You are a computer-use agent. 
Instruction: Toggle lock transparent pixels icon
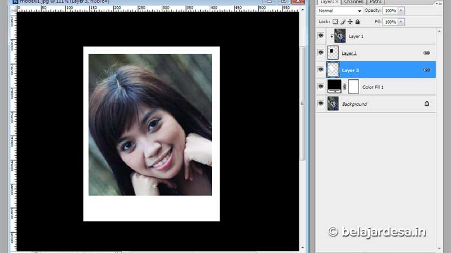tap(335, 21)
